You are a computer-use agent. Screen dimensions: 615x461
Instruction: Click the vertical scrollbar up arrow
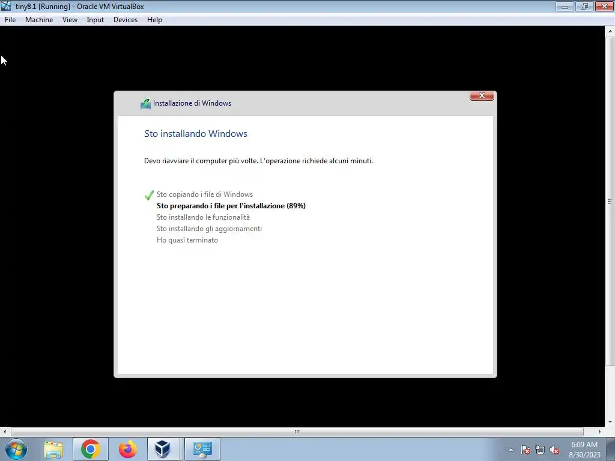pyautogui.click(x=610, y=31)
